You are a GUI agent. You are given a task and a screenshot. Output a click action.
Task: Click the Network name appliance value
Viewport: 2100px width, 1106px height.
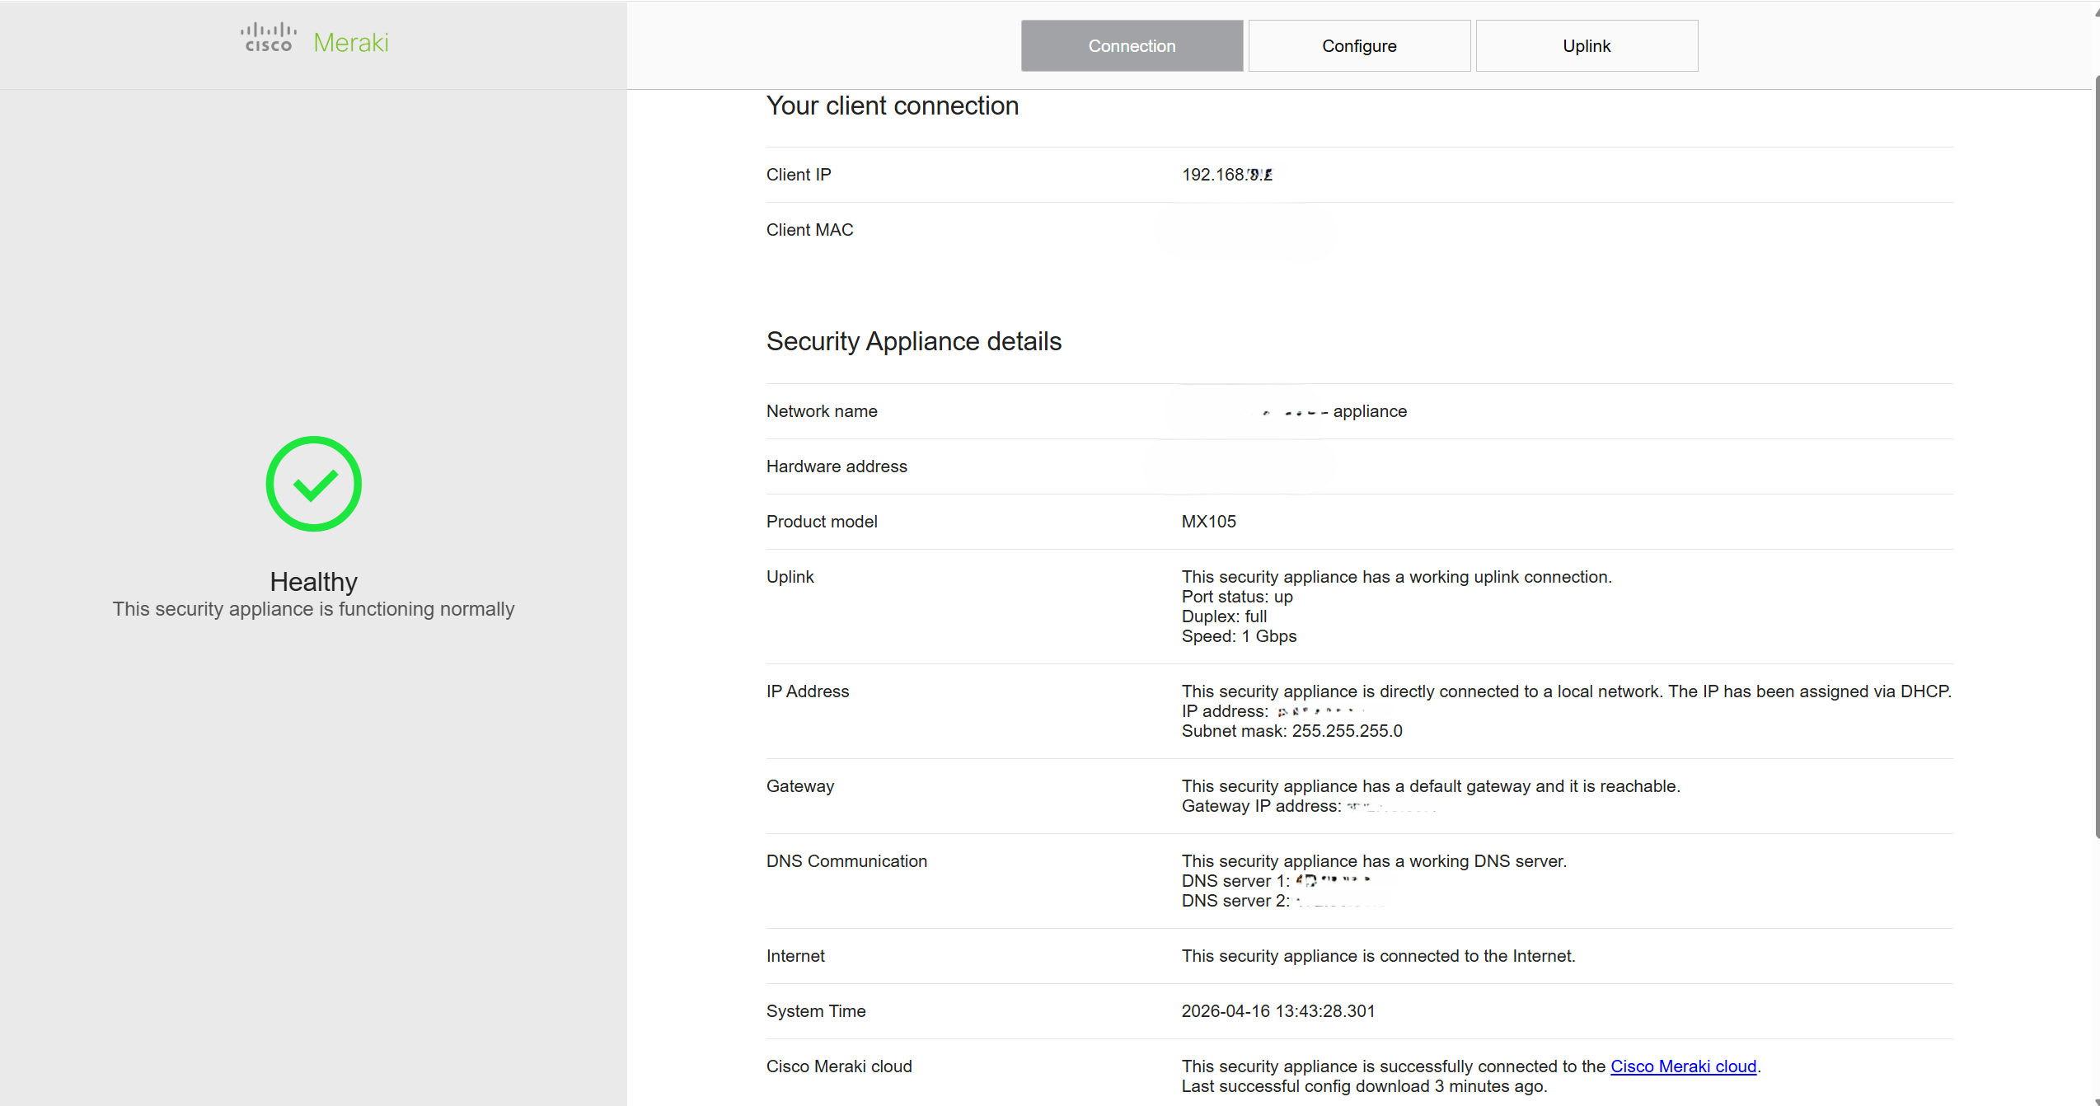pyautogui.click(x=1368, y=411)
